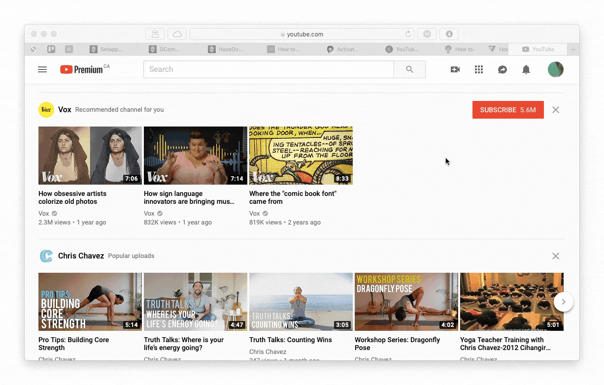Screen dimensions: 604x385
Task: Click Vox under the colorize old photos video
Action: point(44,214)
